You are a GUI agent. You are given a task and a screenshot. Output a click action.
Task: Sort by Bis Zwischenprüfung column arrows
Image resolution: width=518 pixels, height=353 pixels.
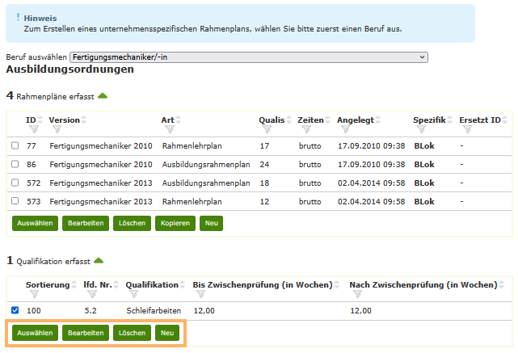[x=337, y=284]
